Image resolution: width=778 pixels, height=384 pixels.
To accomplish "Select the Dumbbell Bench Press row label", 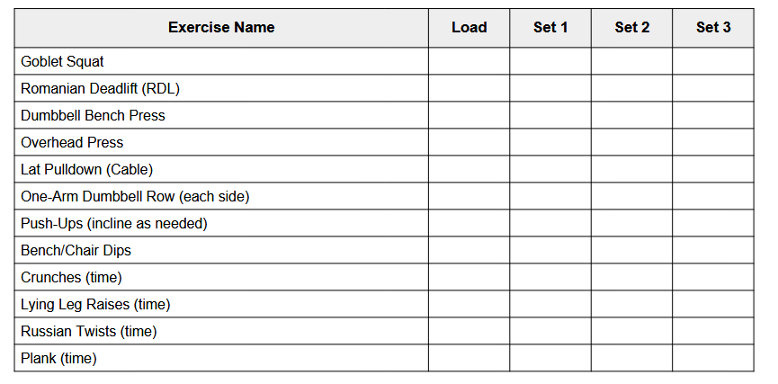I will click(x=221, y=115).
